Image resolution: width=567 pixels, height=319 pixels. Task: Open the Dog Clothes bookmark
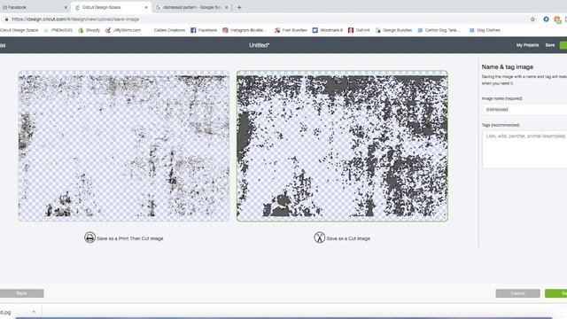pyautogui.click(x=485, y=30)
